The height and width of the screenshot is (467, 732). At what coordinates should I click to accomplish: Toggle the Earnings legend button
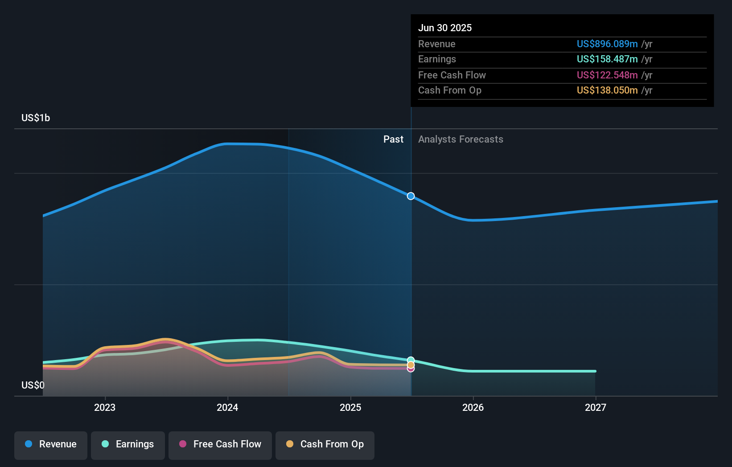click(x=128, y=445)
